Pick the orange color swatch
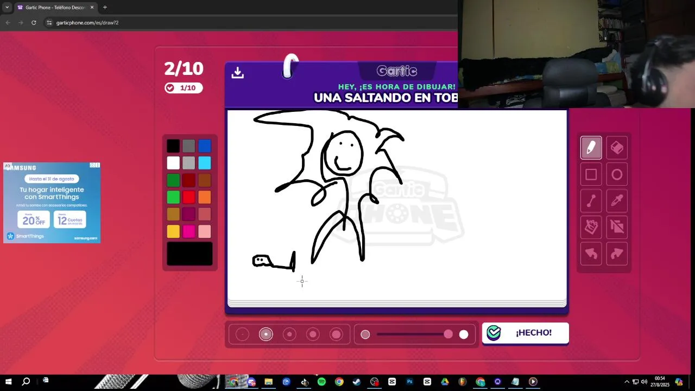This screenshot has height=391, width=695. 204,197
